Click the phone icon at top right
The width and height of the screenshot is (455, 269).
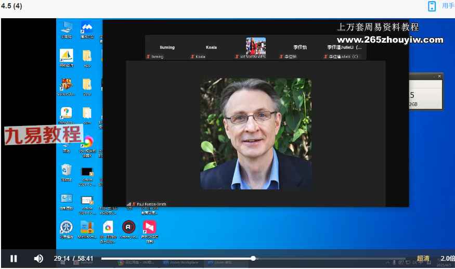point(432,6)
